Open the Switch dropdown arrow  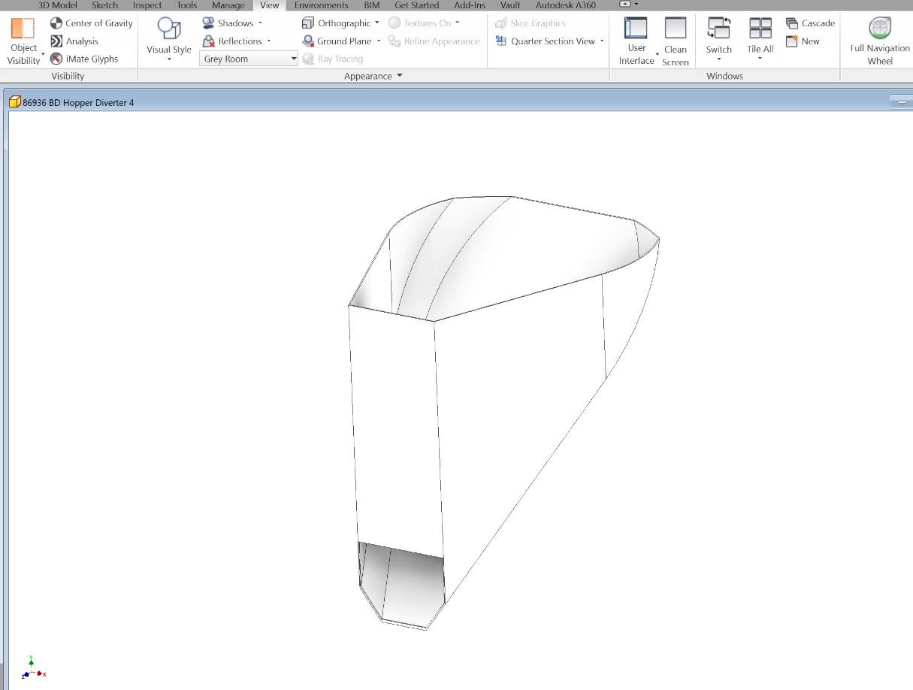point(719,60)
